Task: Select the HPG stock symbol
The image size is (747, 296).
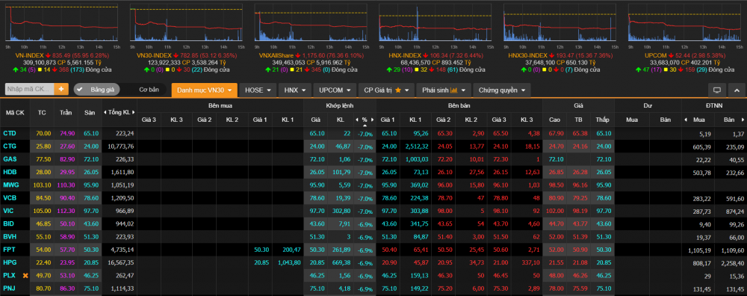Action: (x=10, y=262)
